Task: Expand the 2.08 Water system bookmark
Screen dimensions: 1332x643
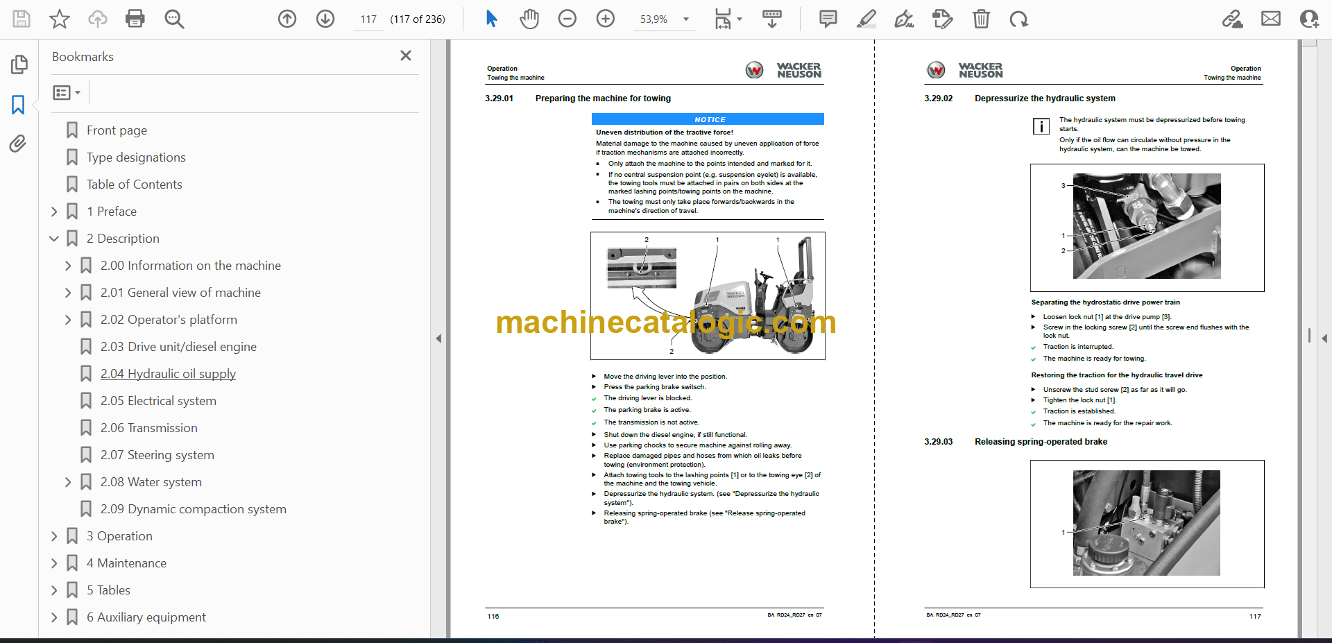Action: click(68, 482)
